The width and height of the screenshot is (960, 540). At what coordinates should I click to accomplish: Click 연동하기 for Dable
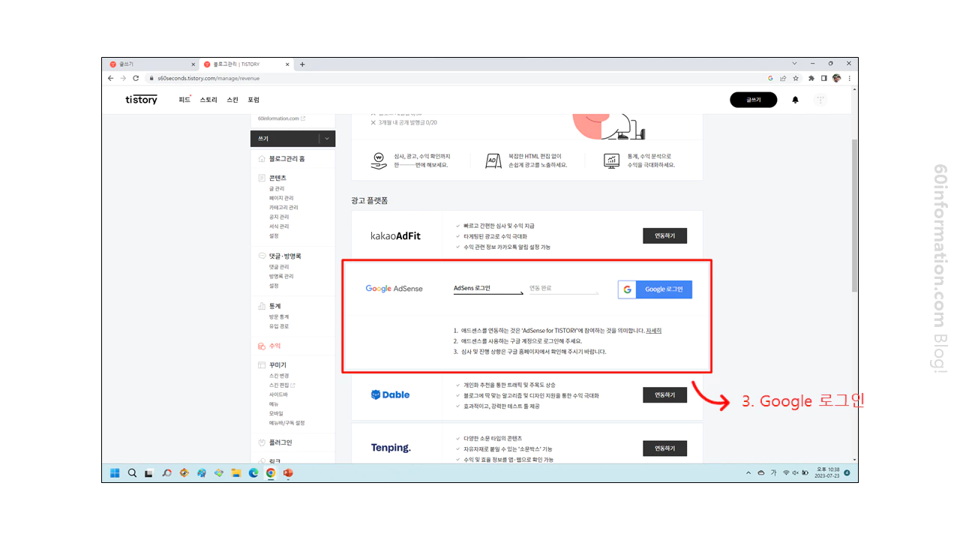point(664,394)
